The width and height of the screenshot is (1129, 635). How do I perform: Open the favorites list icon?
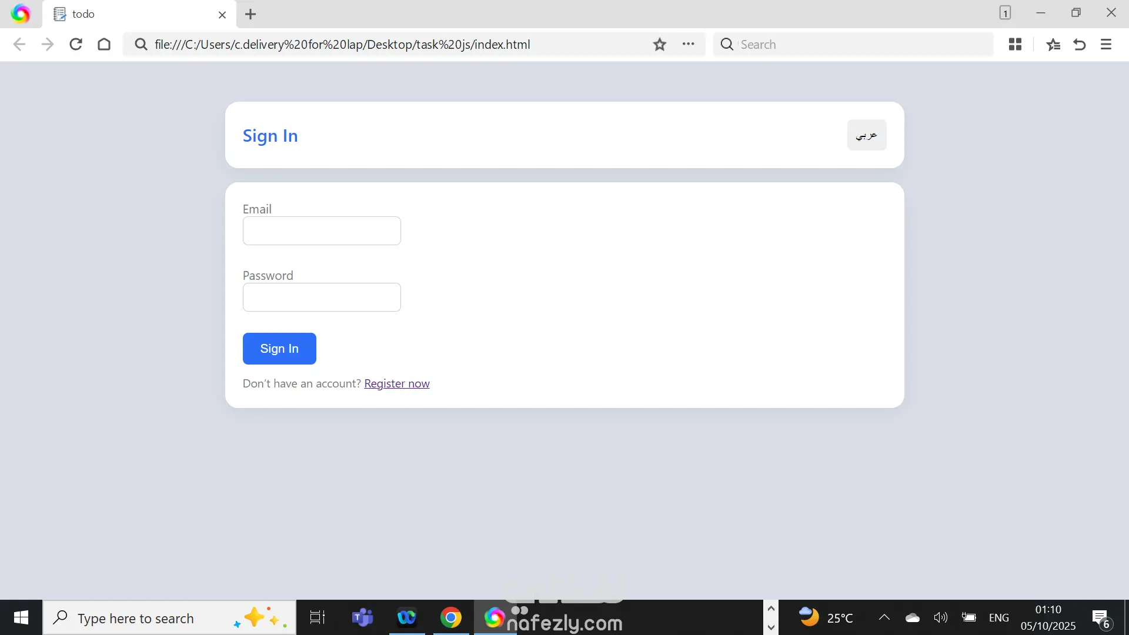click(x=1053, y=44)
